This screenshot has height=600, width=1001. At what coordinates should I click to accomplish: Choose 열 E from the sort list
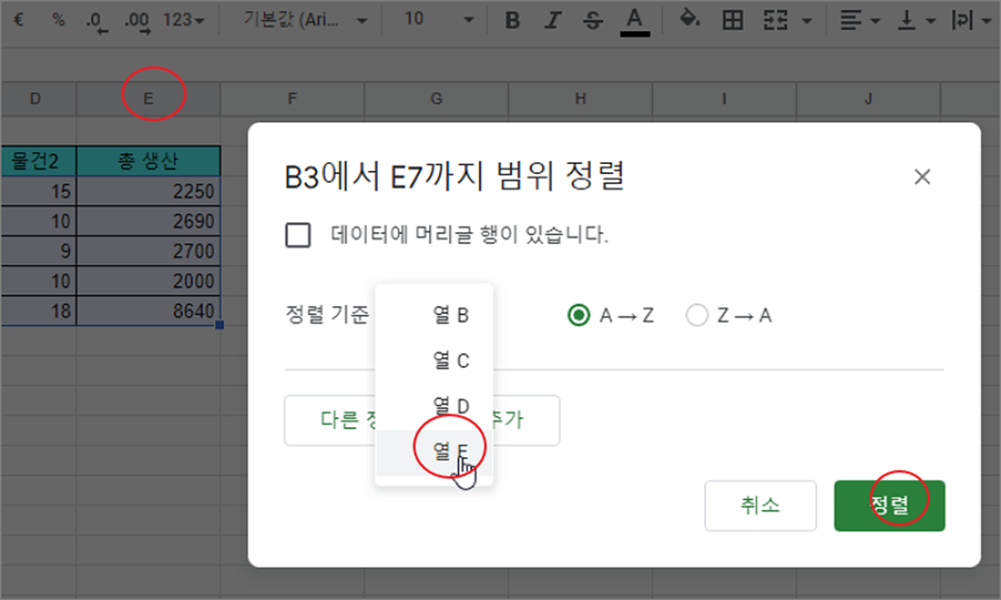point(434,452)
